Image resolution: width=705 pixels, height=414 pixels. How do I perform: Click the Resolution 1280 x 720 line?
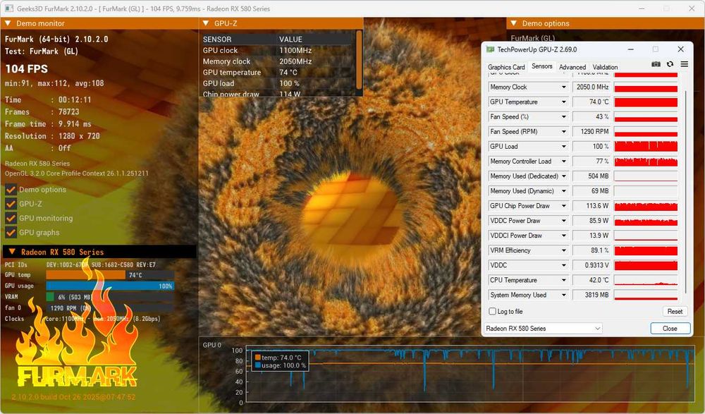point(52,136)
